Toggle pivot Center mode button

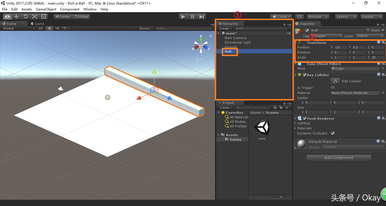click(63, 17)
